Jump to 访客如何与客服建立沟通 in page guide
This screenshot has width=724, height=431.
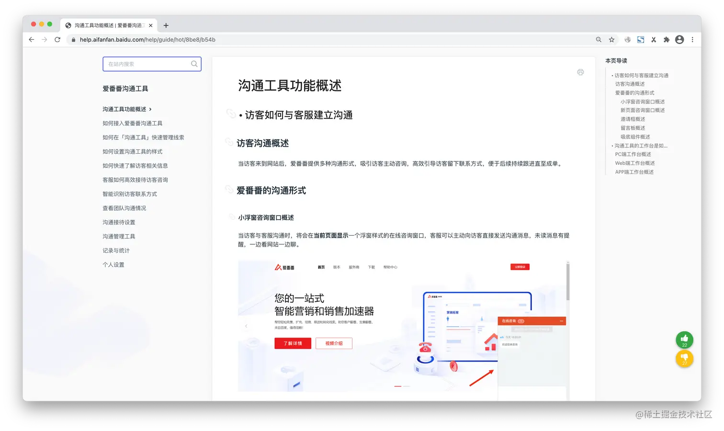[641, 76]
